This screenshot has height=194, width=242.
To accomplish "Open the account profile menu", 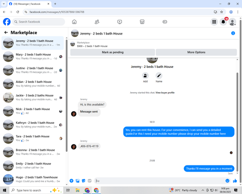I will point(232,22).
